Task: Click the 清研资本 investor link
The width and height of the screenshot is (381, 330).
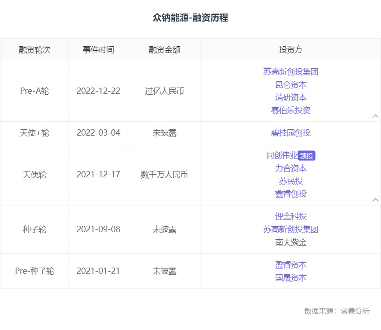Action: [290, 97]
